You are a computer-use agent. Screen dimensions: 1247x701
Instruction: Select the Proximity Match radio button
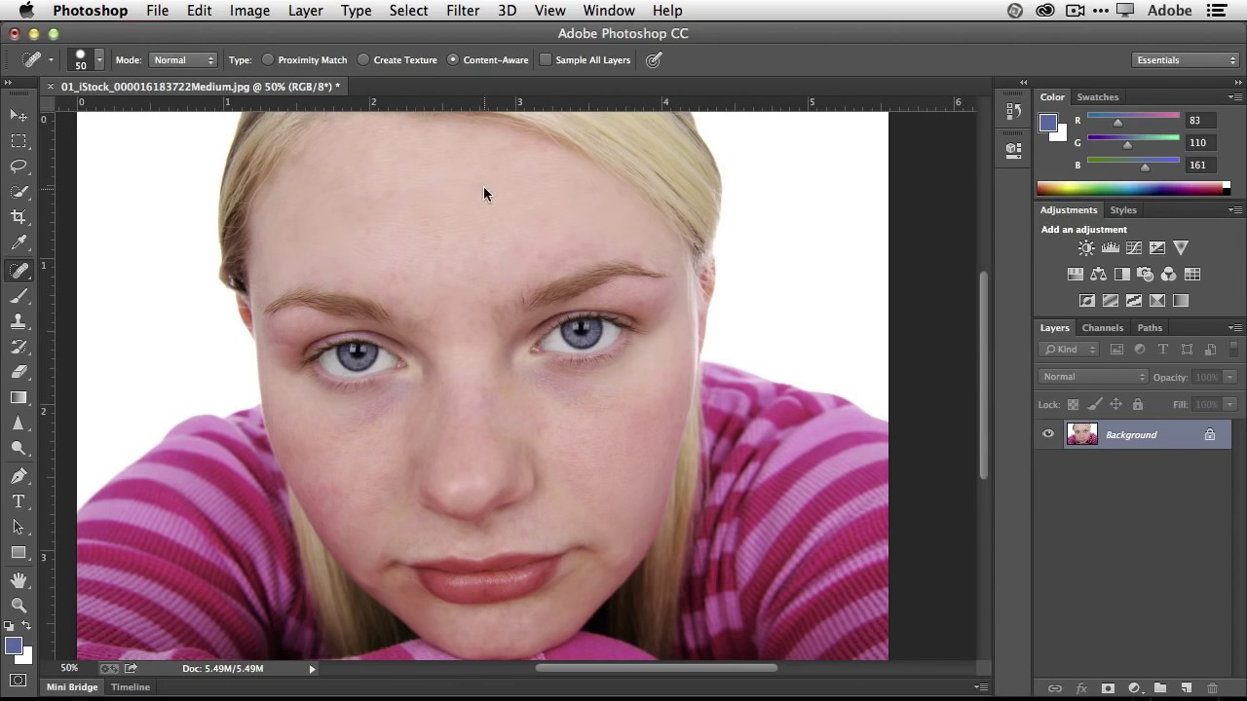point(268,60)
